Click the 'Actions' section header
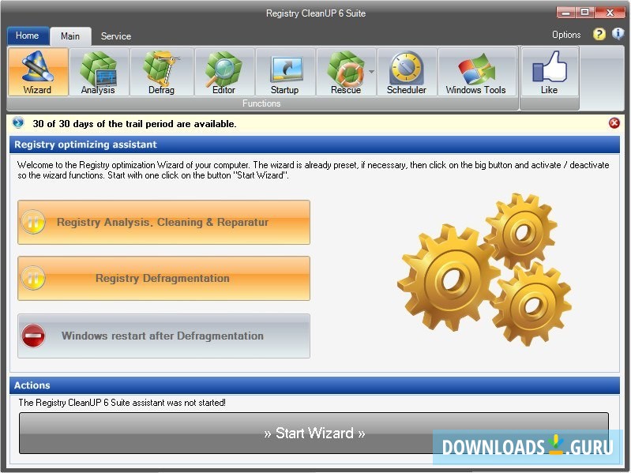This screenshot has width=631, height=473. click(314, 385)
